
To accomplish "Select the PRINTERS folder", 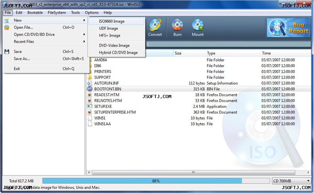I will [103, 72].
